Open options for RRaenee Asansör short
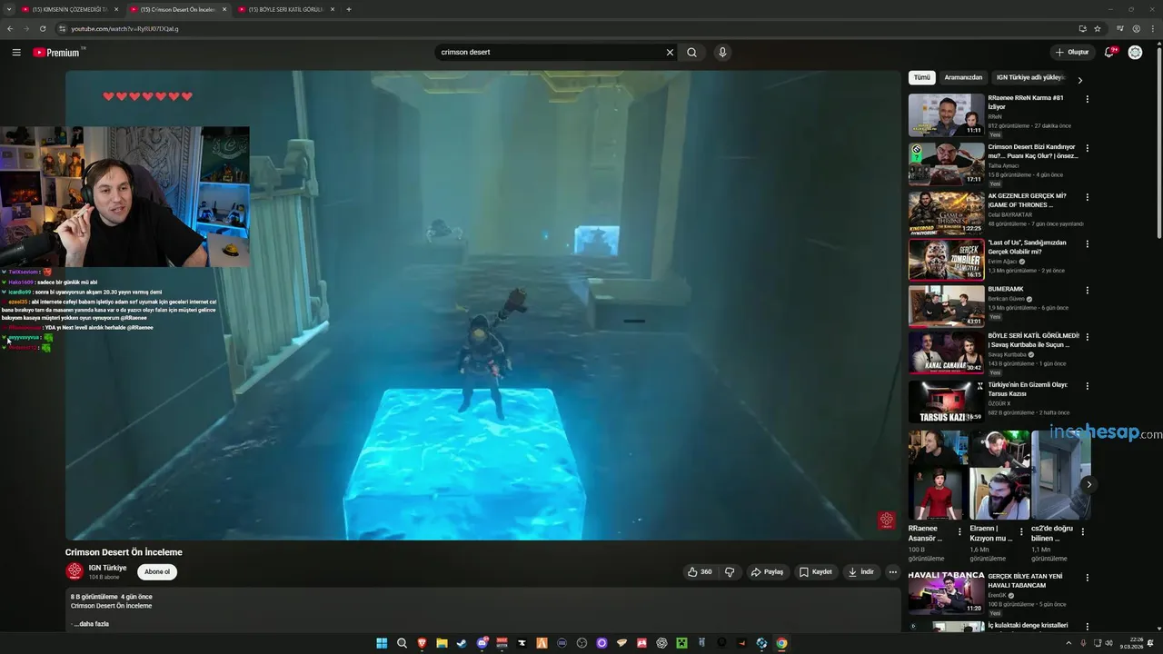 tap(959, 531)
